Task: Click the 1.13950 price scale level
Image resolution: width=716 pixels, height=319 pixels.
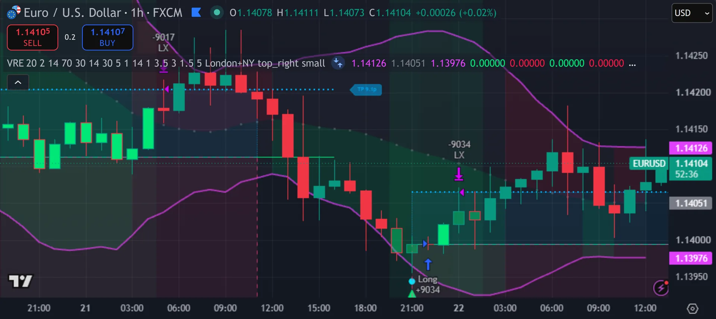Action: tap(691, 277)
